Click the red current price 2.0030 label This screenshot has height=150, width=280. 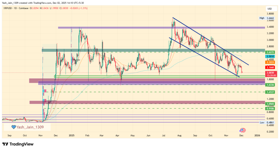click(270, 73)
